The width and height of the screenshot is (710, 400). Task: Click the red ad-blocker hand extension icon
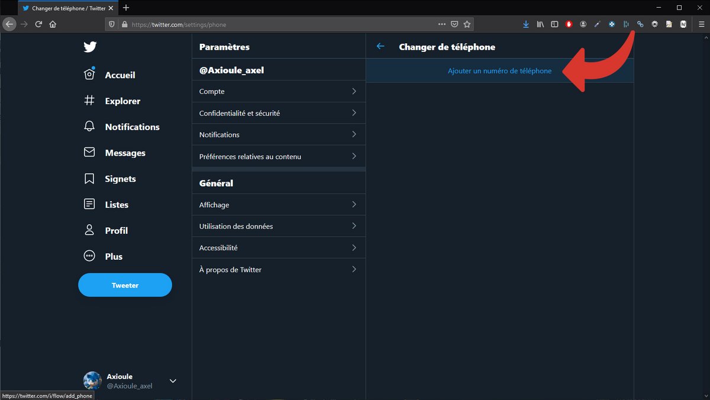tap(569, 24)
